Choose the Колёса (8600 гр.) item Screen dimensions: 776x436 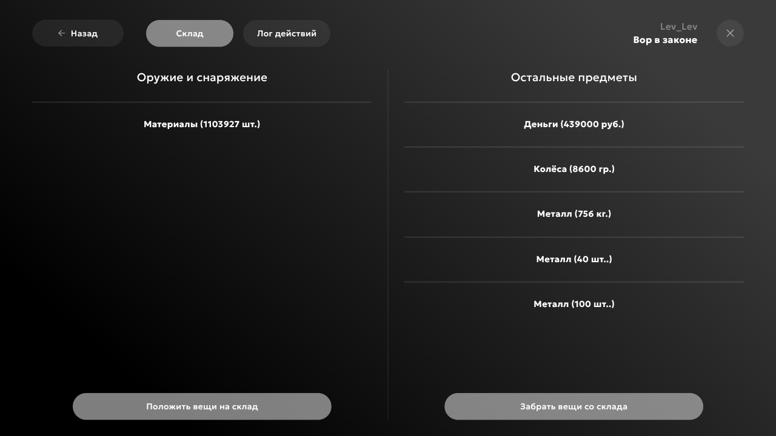point(574,169)
